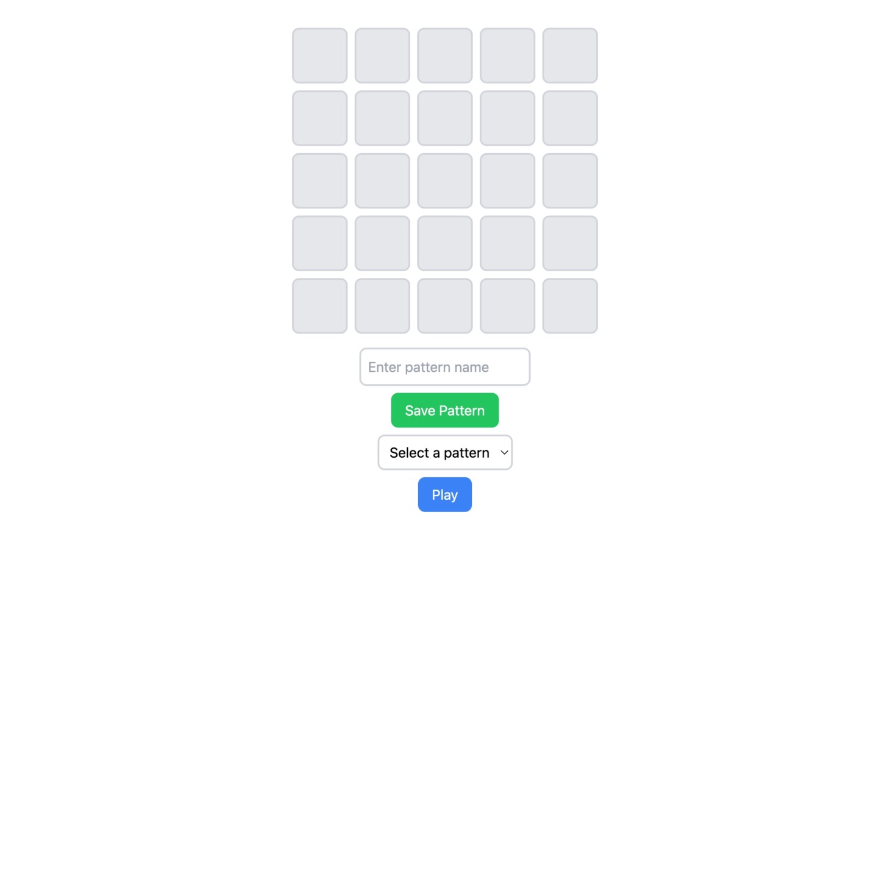Toggle the top-right grid cell
The height and width of the screenshot is (890, 890).
570,55
